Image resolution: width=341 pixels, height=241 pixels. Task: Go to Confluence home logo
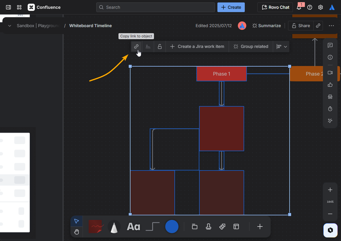point(44,8)
